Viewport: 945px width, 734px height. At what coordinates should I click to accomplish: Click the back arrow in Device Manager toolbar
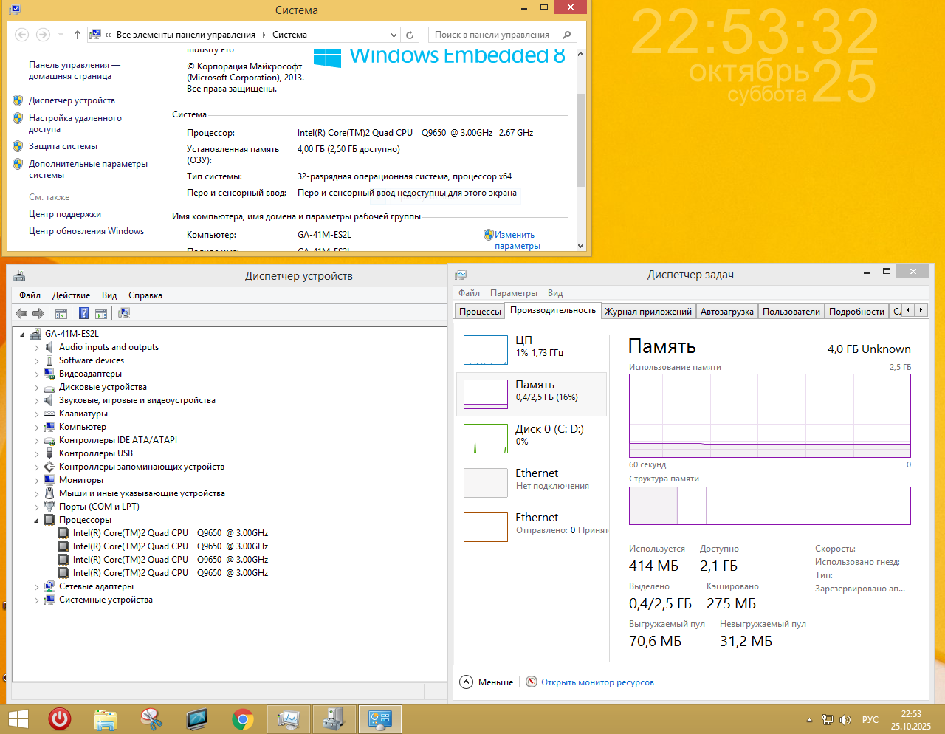21,313
